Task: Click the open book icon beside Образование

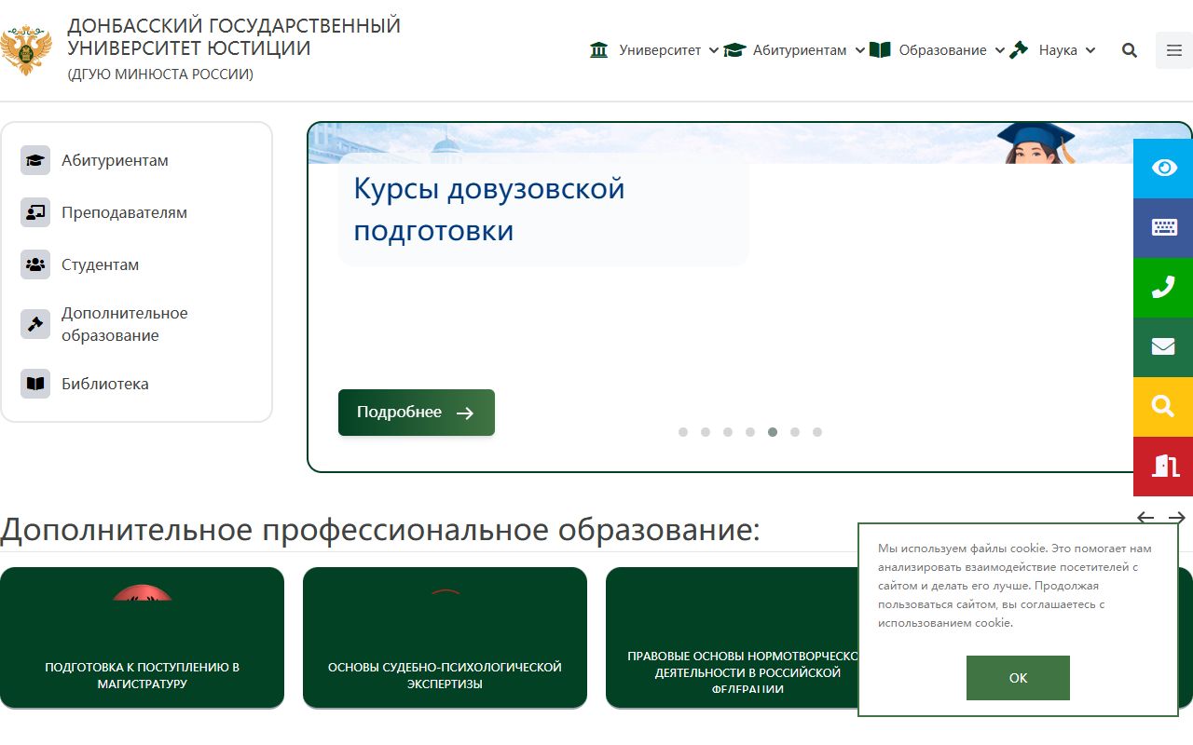Action: pos(880,50)
